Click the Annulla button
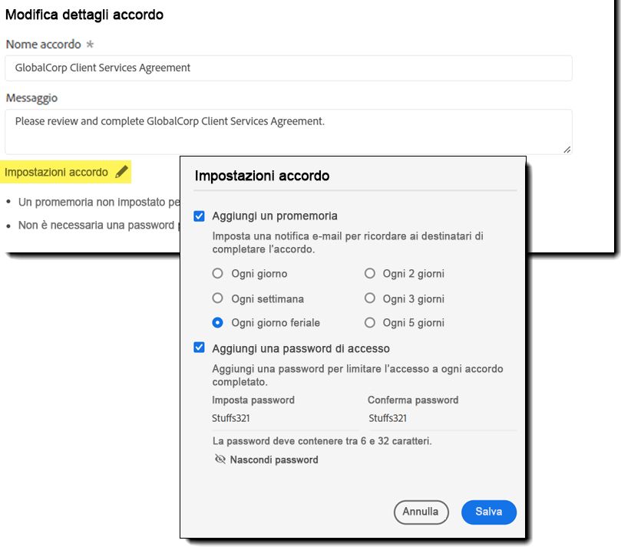The height and width of the screenshot is (547, 621). coord(421,512)
